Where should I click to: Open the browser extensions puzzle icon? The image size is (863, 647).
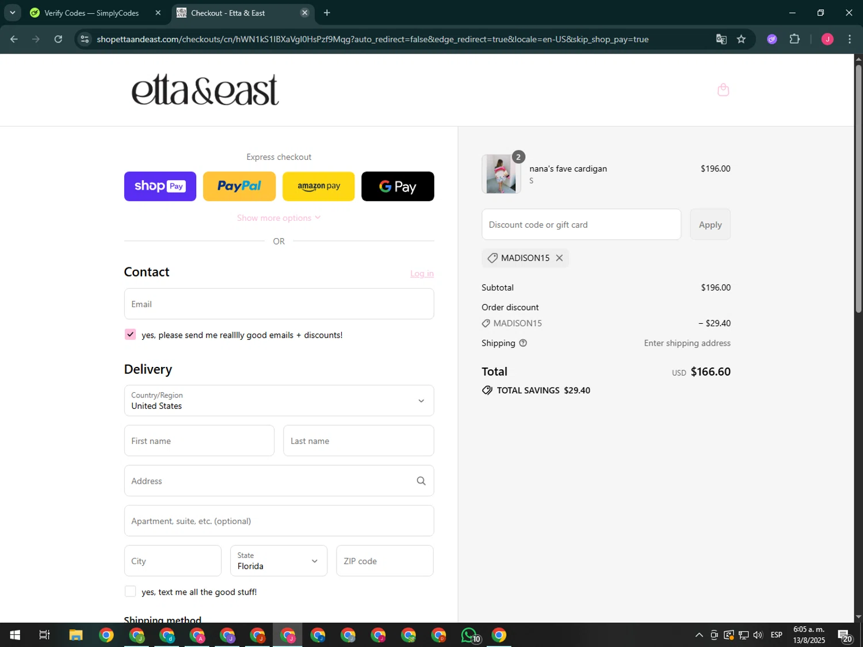(x=795, y=39)
